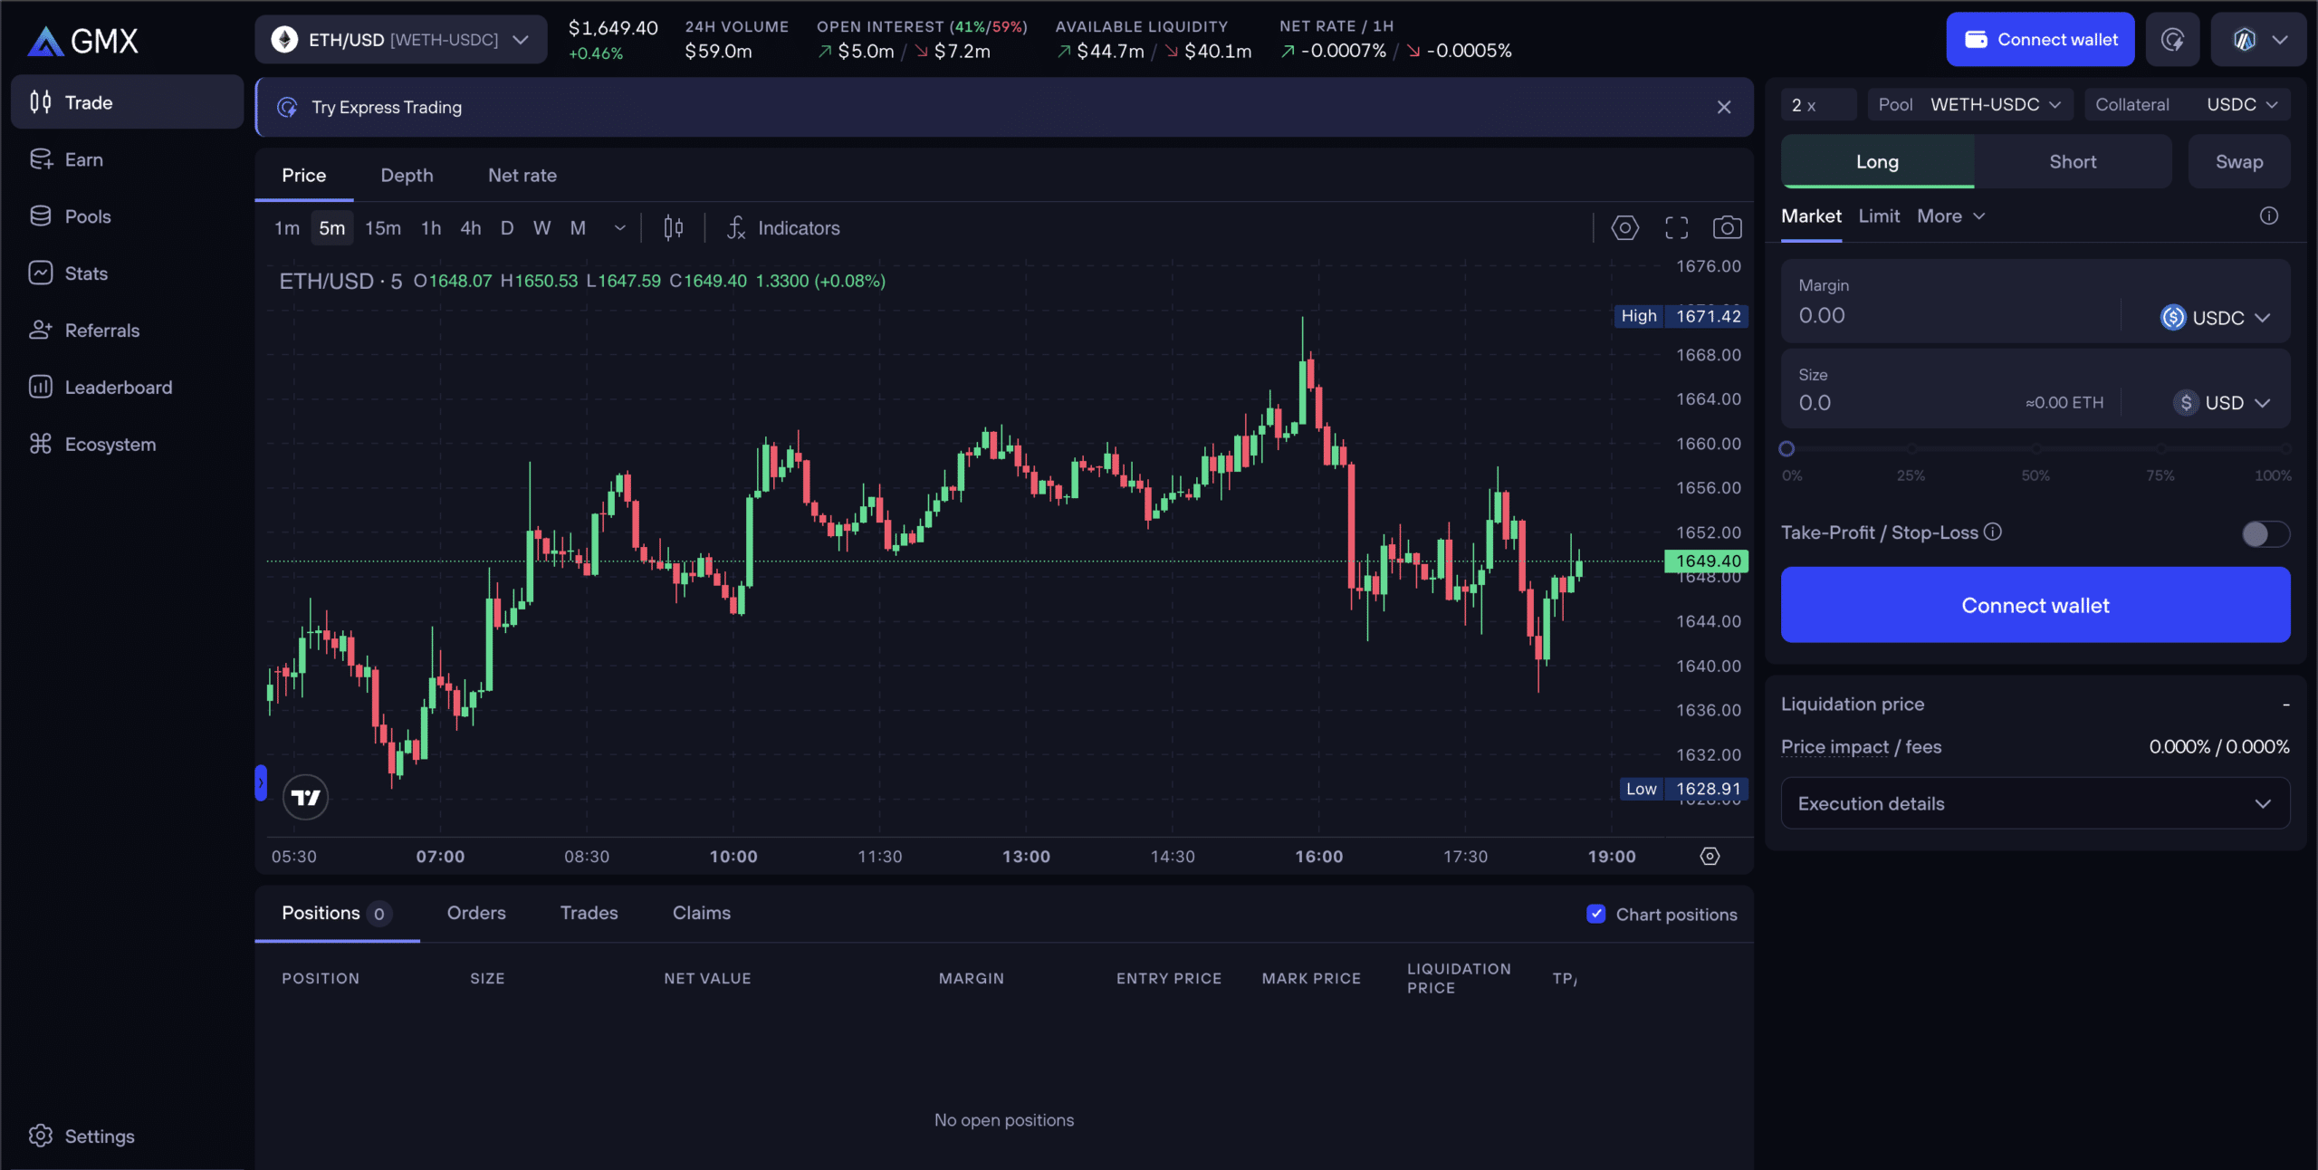Select the Swap tab
Viewport: 2318px width, 1170px height.
coord(2238,161)
